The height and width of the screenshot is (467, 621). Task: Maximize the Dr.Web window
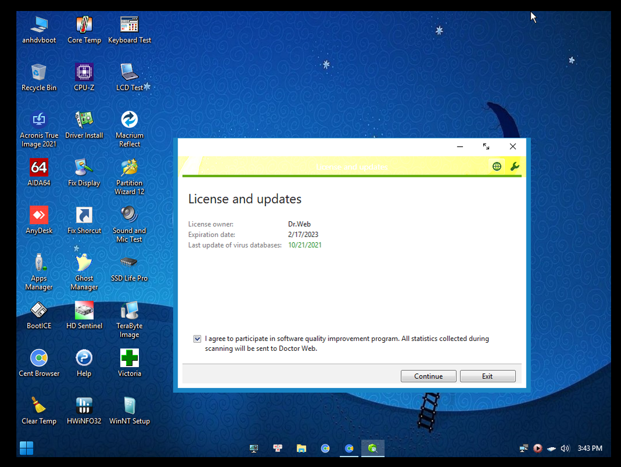pyautogui.click(x=486, y=147)
